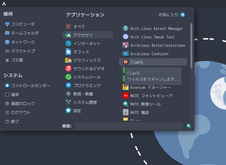Click the 終了 power icon

pos(7,121)
